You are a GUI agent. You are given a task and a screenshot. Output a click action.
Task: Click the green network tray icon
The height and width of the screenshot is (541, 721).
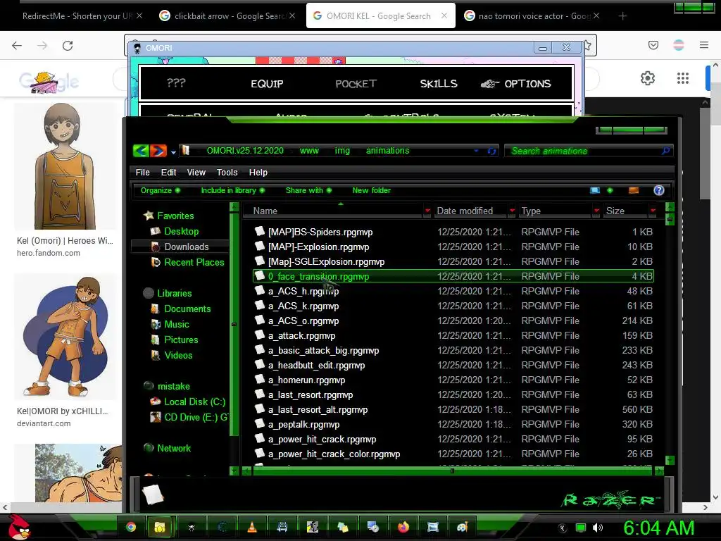click(581, 528)
